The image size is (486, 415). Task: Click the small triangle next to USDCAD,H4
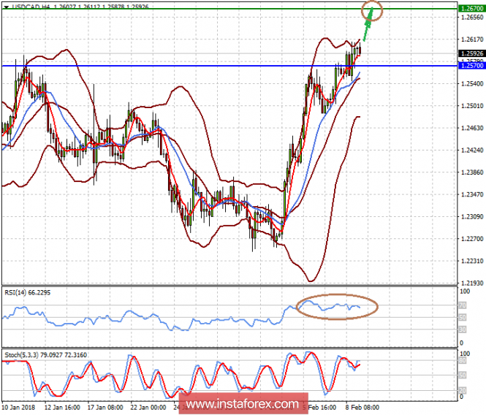(x=7, y=5)
